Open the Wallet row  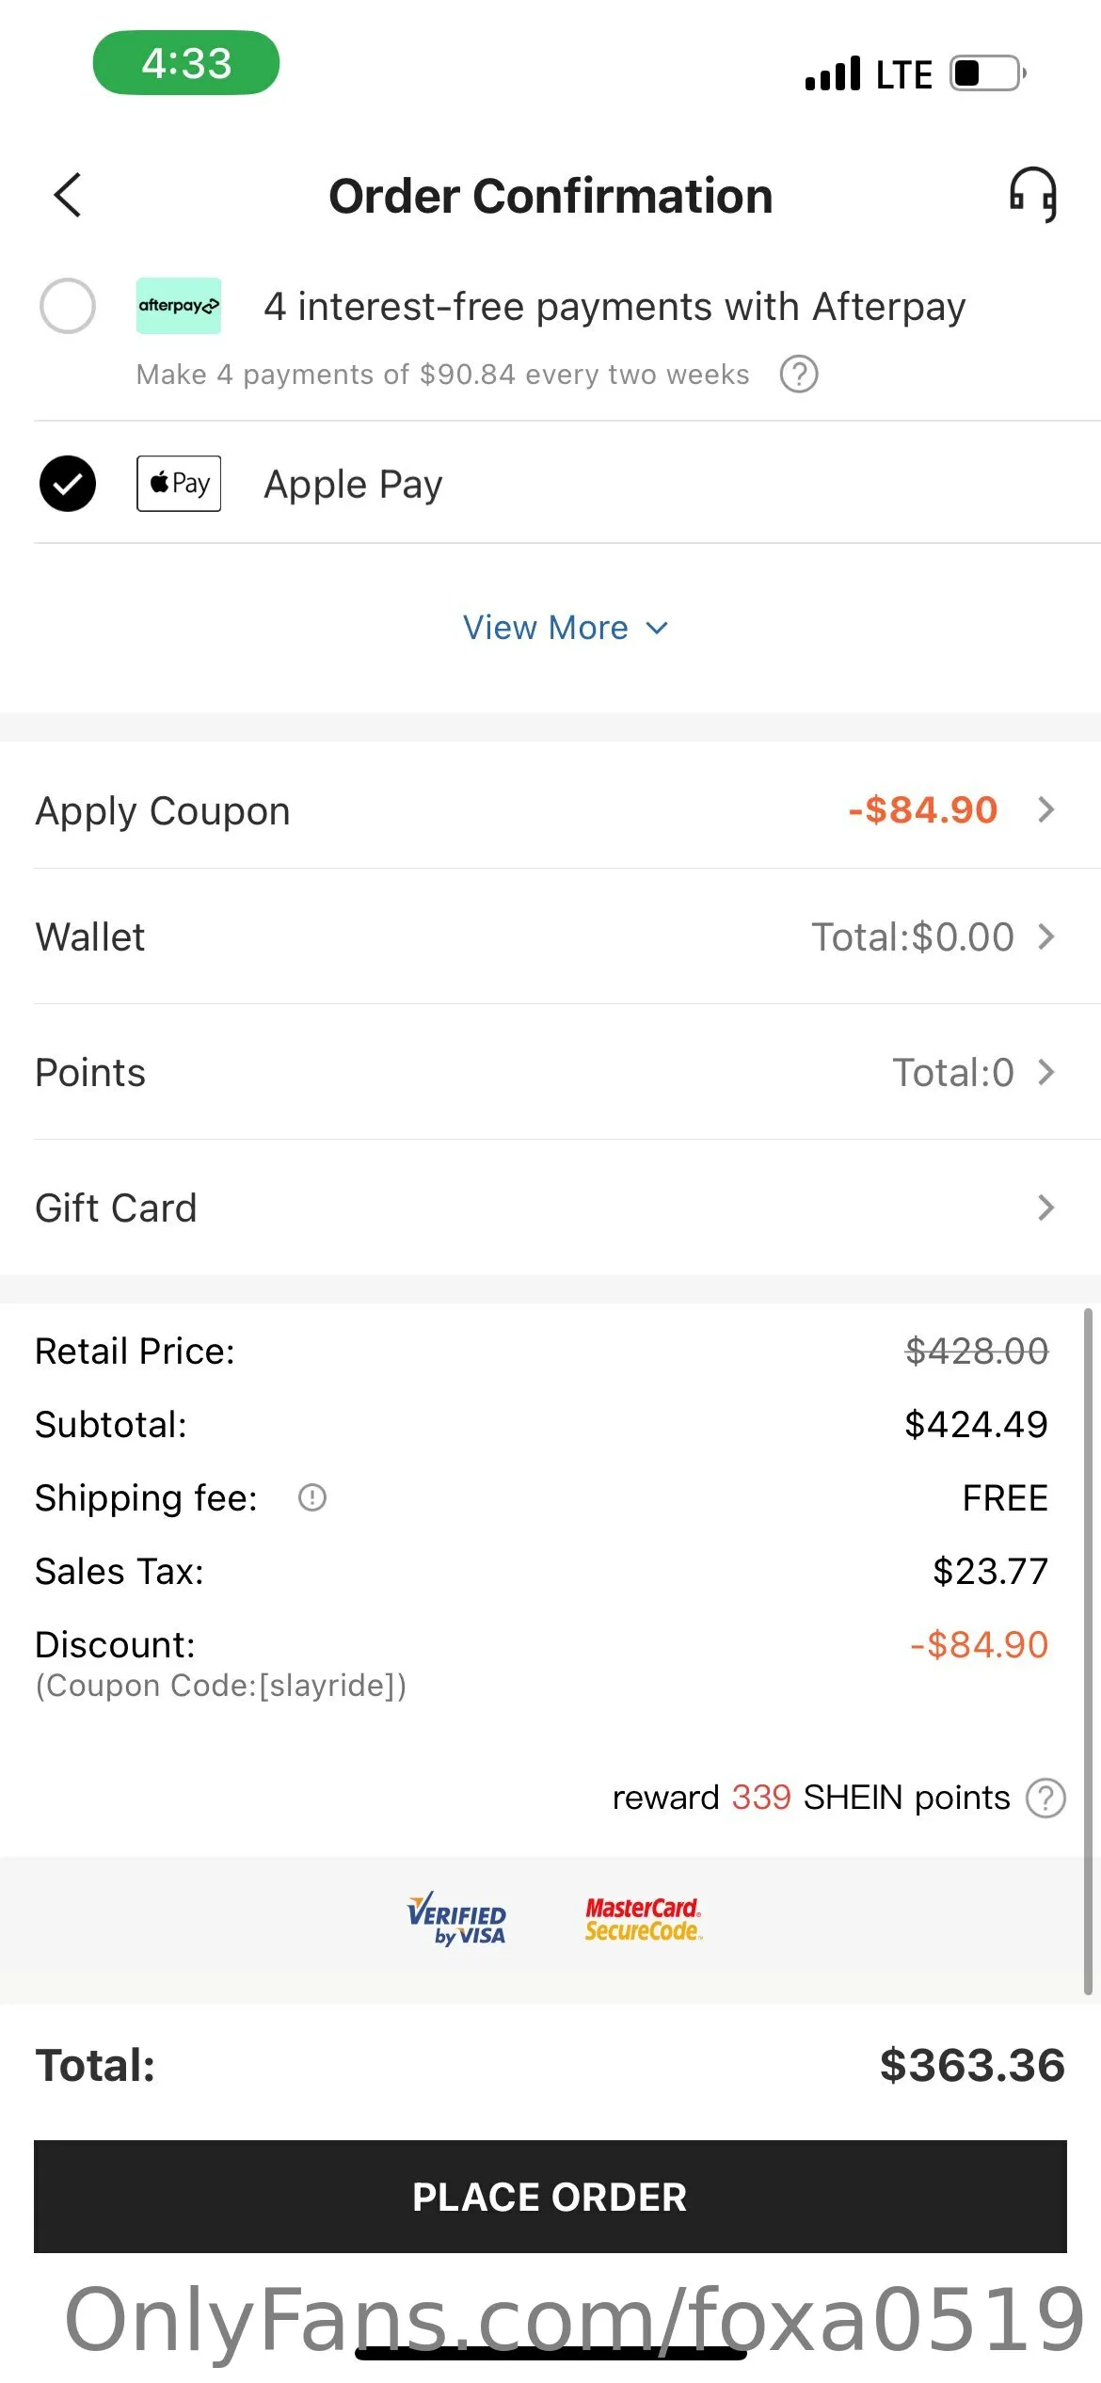coord(550,937)
